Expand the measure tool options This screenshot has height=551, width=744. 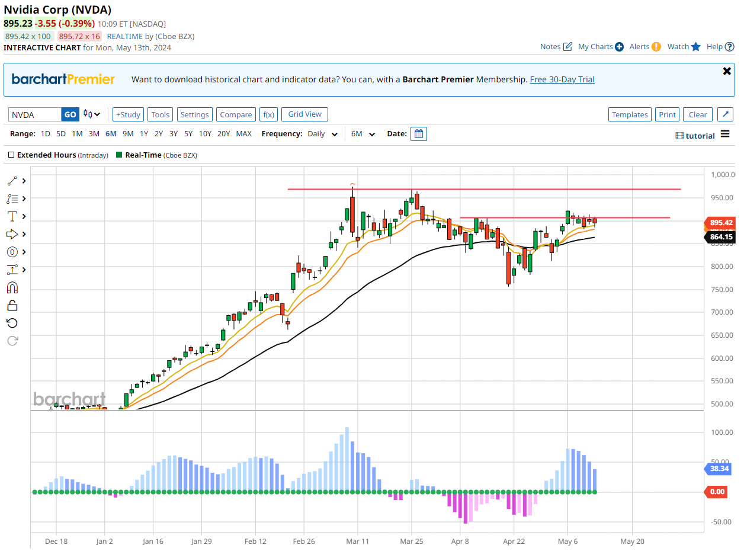(x=24, y=270)
